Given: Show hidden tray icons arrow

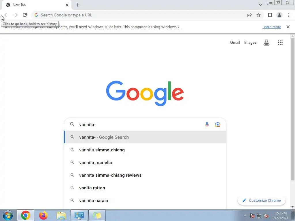Looking at the screenshot, I should (x=245, y=216).
